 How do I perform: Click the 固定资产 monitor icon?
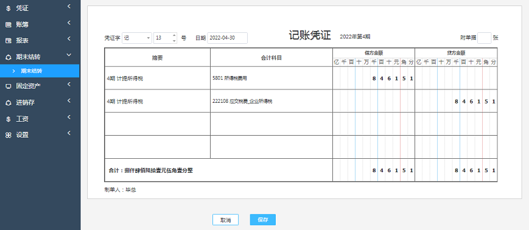[9, 86]
